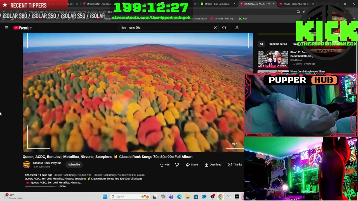This screenshot has width=358, height=201.
Task: Open File Explorer from the taskbar
Action: [188, 197]
